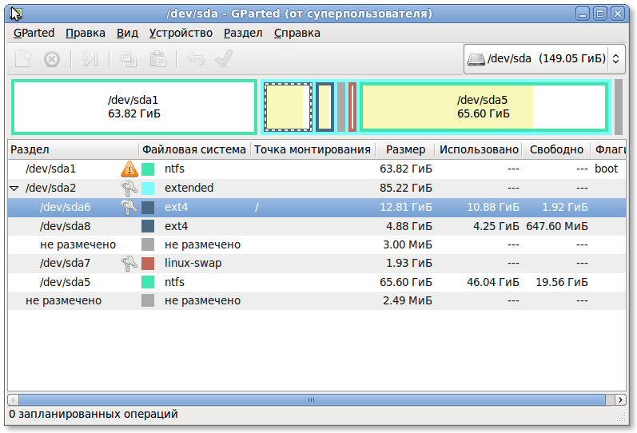Collapse the /dev/sda2 extended partition tree
637x433 pixels.
click(x=14, y=188)
